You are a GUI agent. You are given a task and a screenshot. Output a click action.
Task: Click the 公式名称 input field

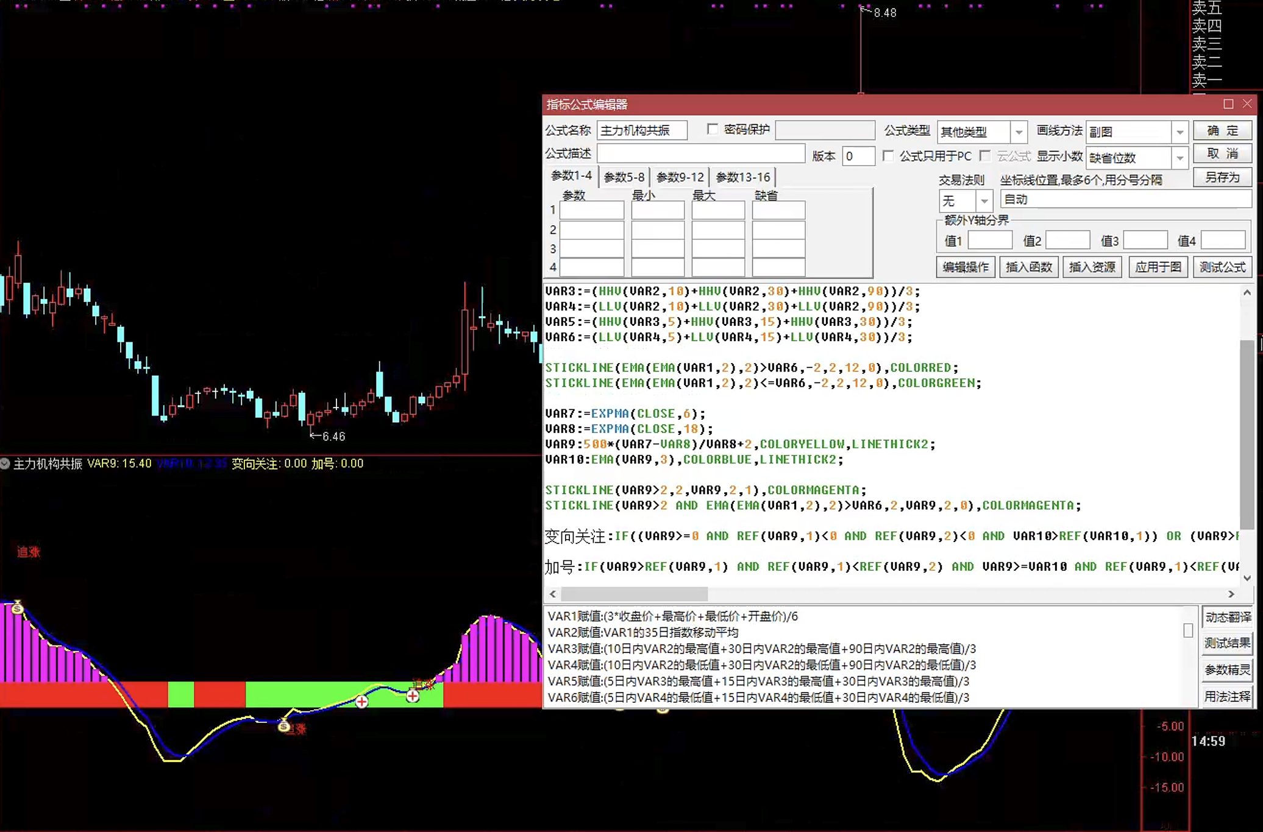[x=642, y=130]
